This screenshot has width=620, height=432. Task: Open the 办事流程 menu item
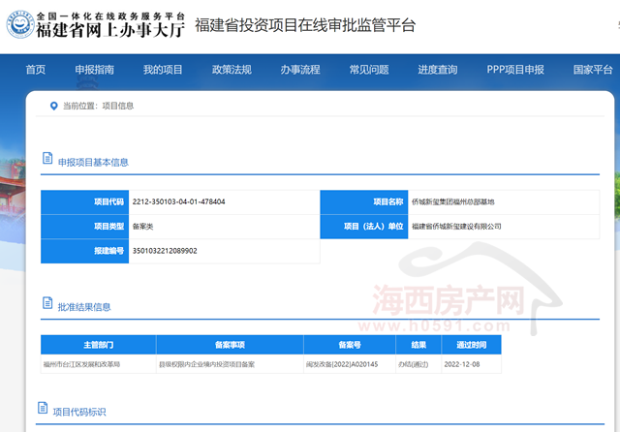click(300, 70)
